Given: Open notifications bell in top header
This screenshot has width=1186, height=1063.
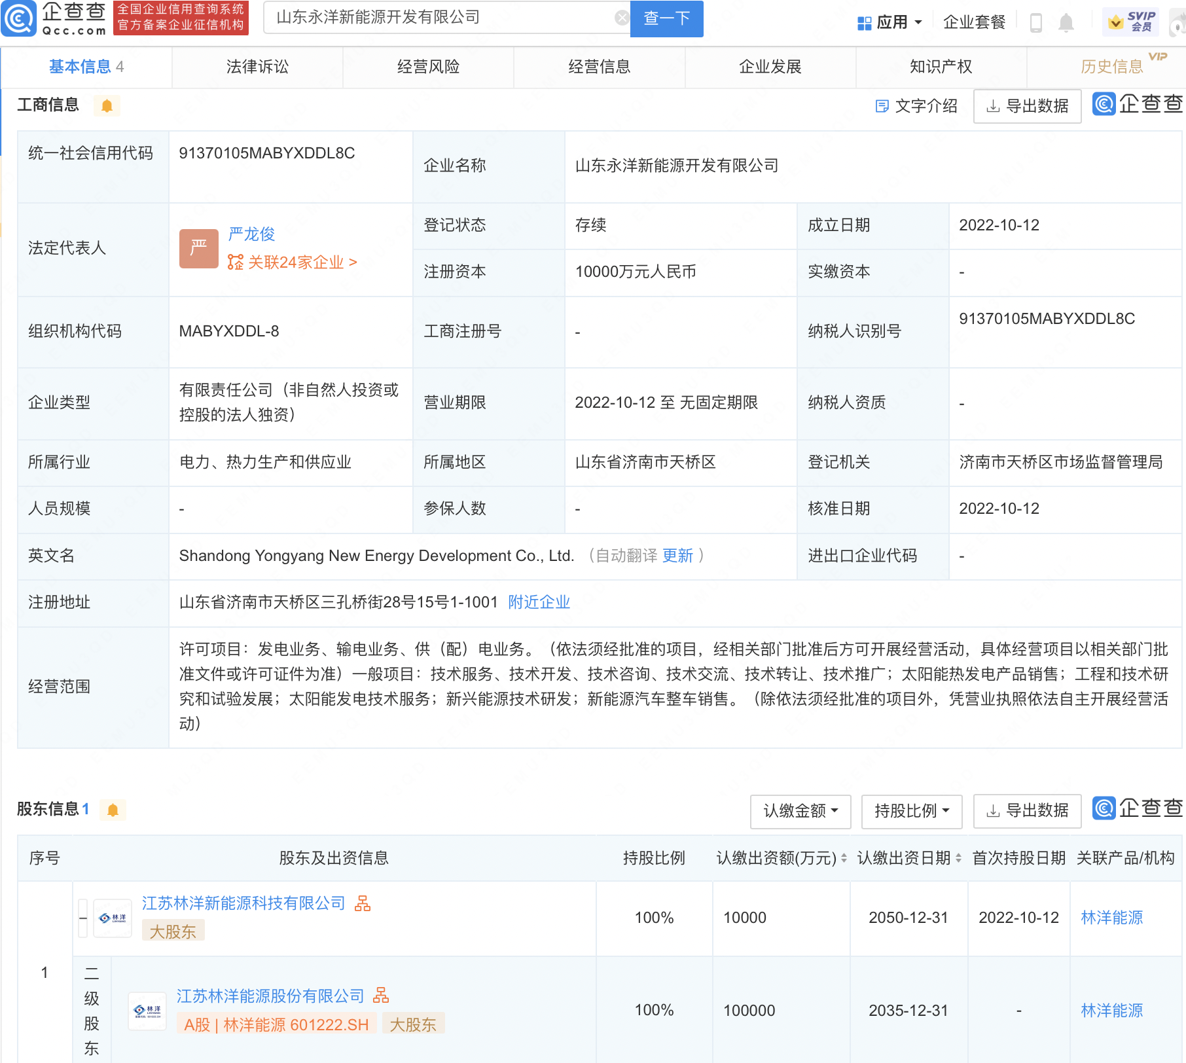Looking at the screenshot, I should [1066, 23].
